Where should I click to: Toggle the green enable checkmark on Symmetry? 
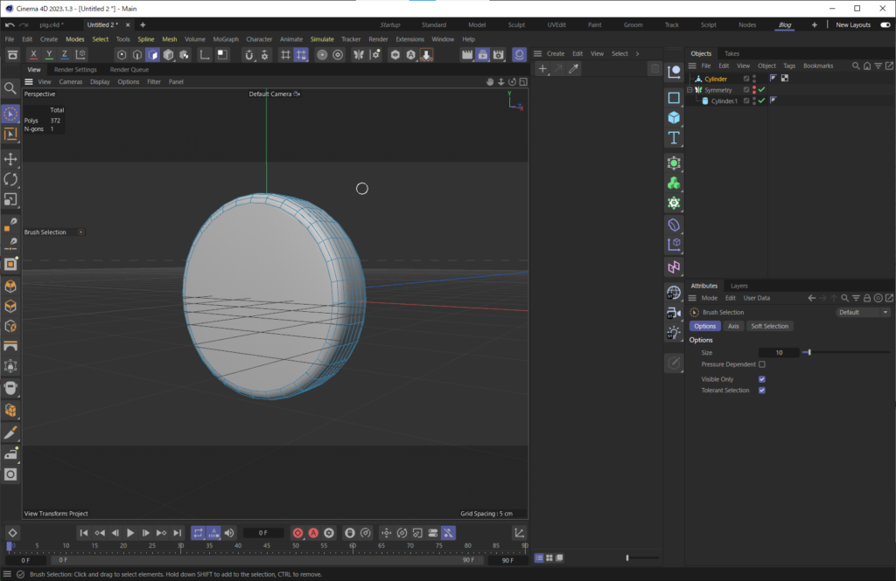coord(761,90)
